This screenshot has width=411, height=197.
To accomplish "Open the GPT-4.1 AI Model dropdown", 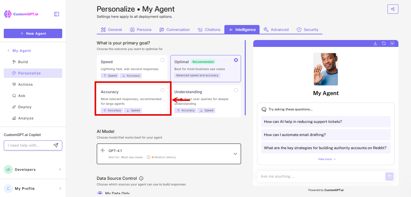I will pyautogui.click(x=169, y=154).
